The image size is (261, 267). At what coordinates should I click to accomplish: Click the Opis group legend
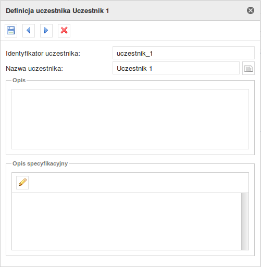coord(19,80)
